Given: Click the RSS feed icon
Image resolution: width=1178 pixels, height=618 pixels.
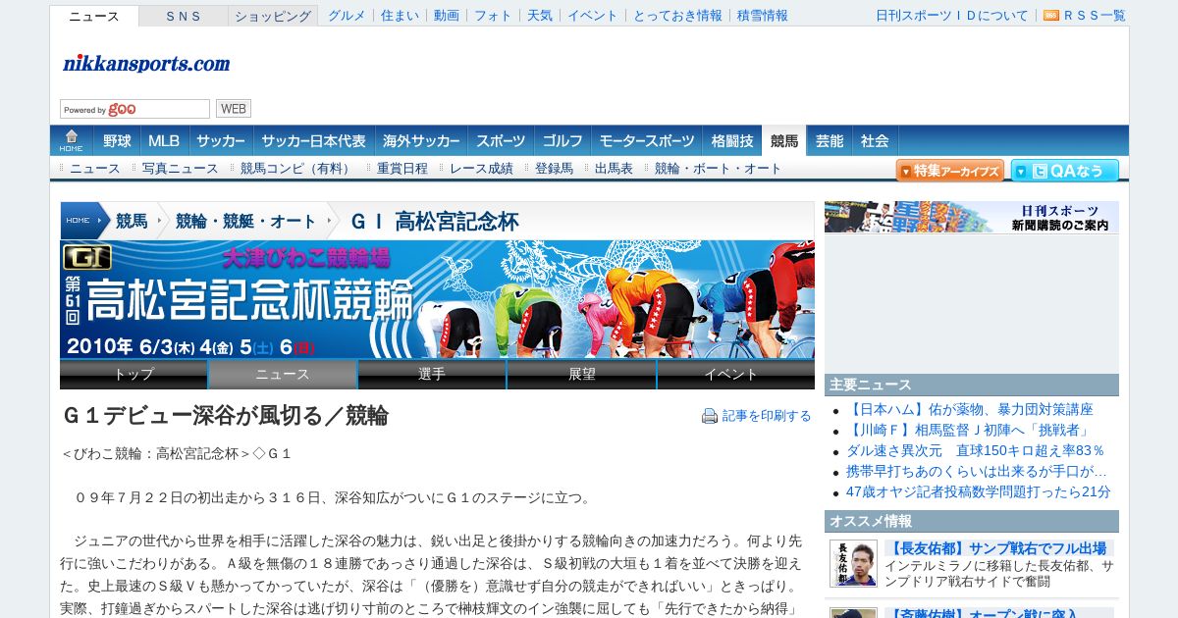Looking at the screenshot, I should tap(1050, 16).
